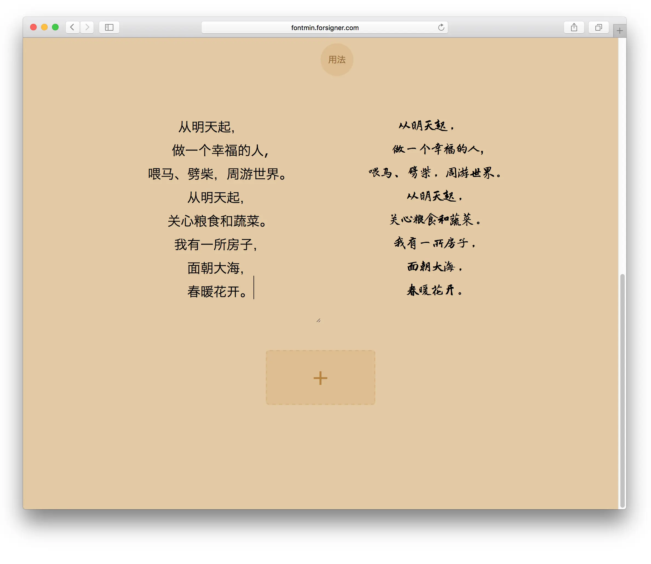Image resolution: width=651 pixels, height=564 pixels.
Task: Reload the fontmin page
Action: pyautogui.click(x=441, y=27)
